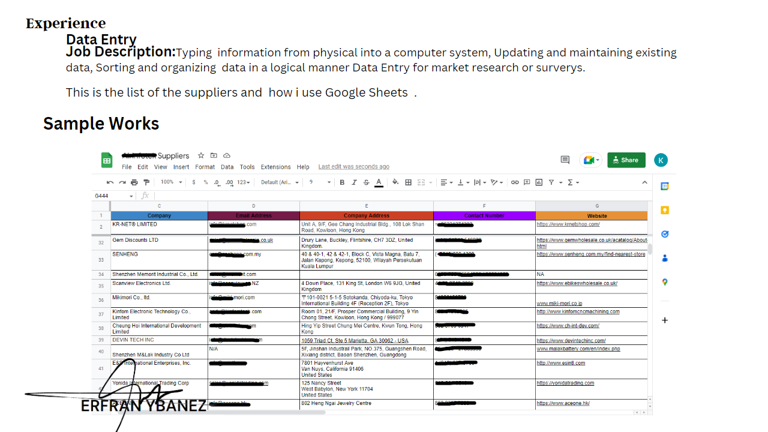Open the ebikeswholesale.co.uk link
This screenshot has width=768, height=432.
(x=577, y=283)
